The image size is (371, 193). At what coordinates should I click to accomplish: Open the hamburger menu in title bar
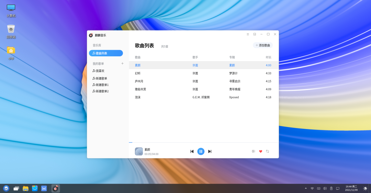(248, 34)
